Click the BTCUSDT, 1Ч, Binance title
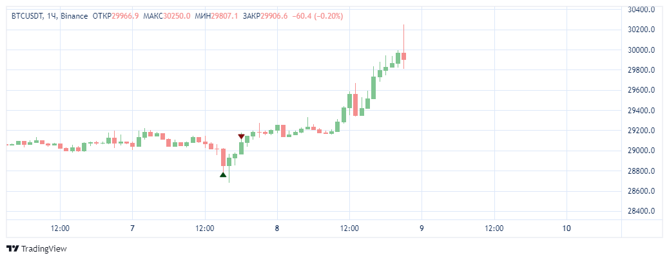 [x=50, y=15]
